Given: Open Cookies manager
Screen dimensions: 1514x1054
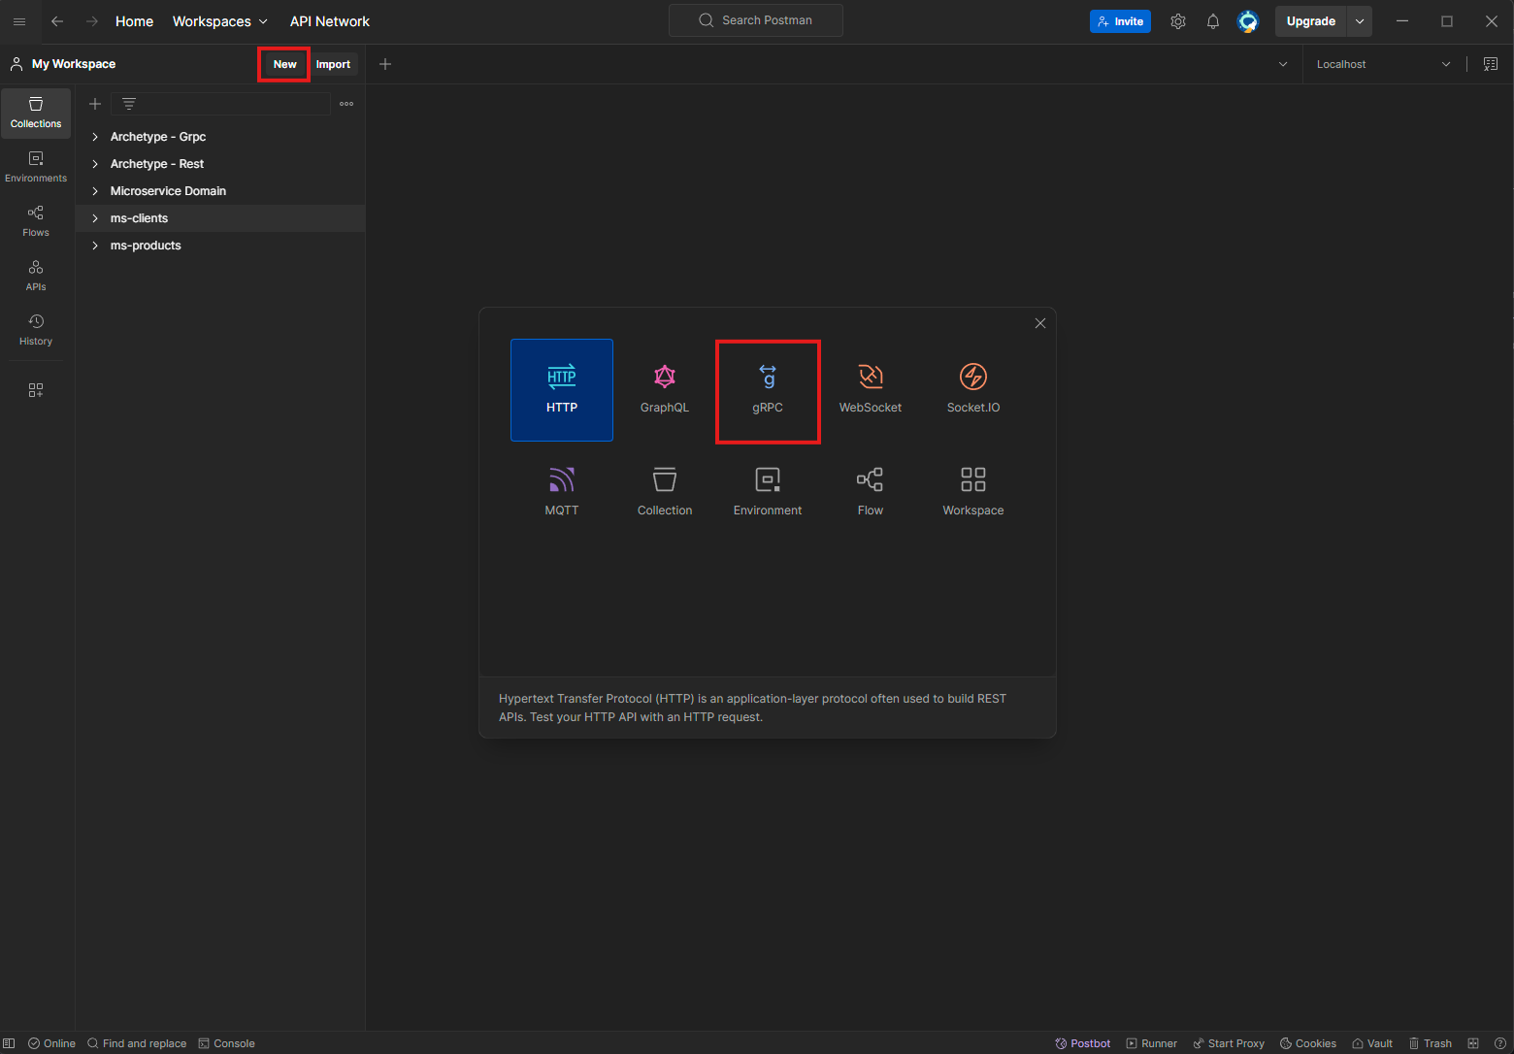Looking at the screenshot, I should tap(1308, 1043).
